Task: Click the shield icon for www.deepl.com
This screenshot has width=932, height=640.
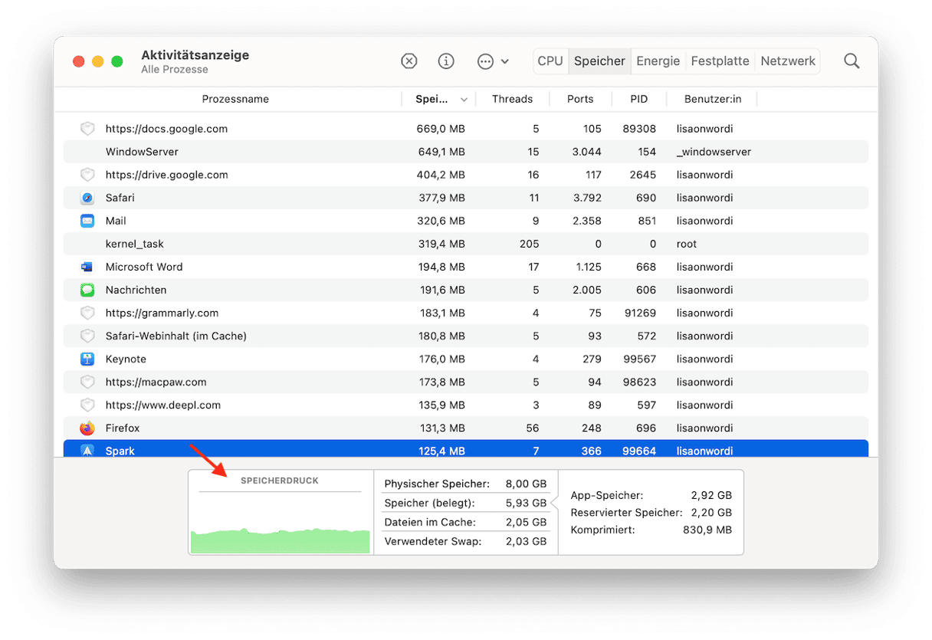Action: click(x=87, y=405)
